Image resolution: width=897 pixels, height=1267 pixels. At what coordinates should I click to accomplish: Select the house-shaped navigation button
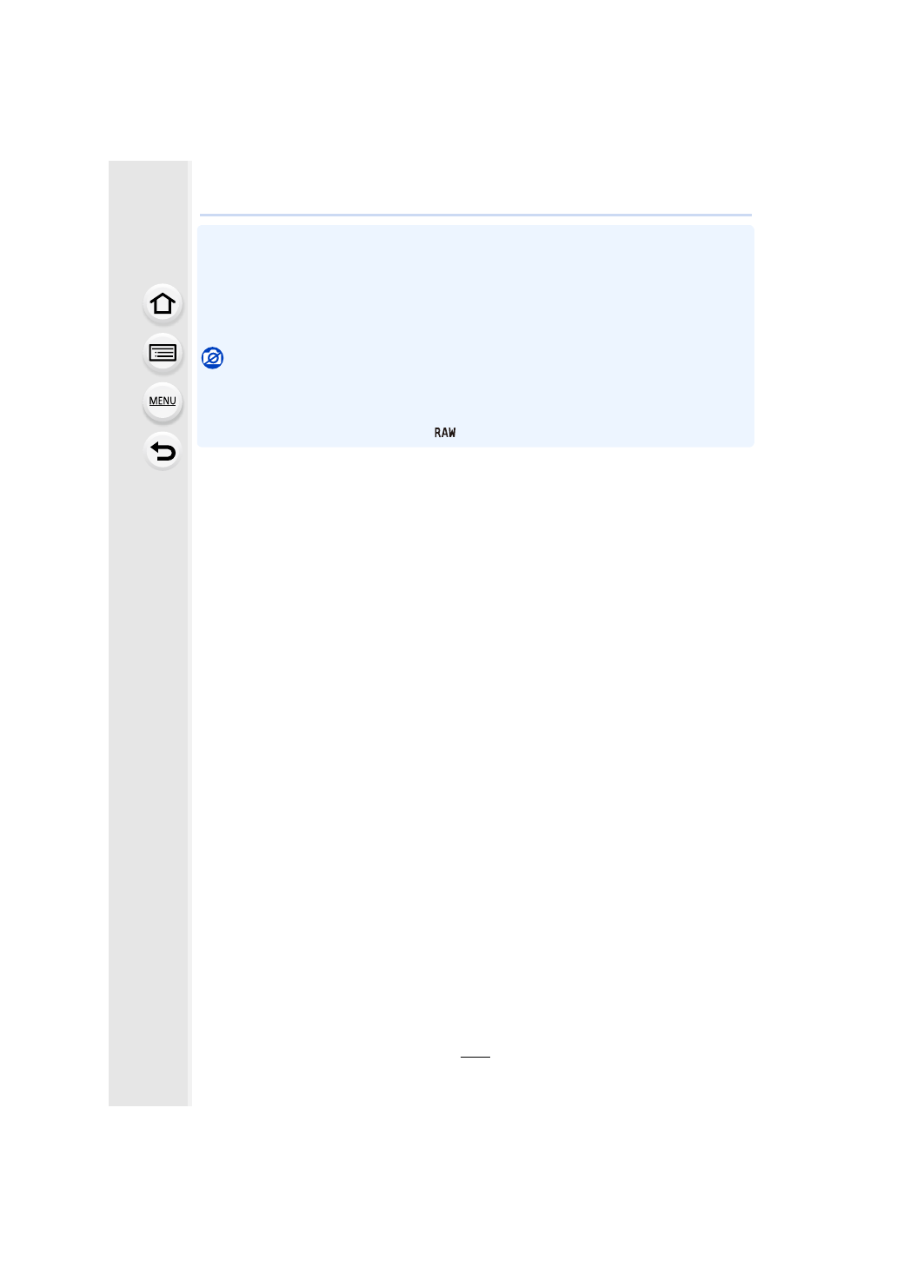(163, 304)
